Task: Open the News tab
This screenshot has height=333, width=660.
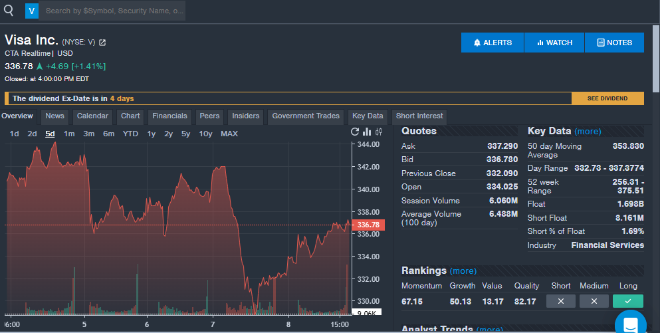Action: click(x=55, y=116)
